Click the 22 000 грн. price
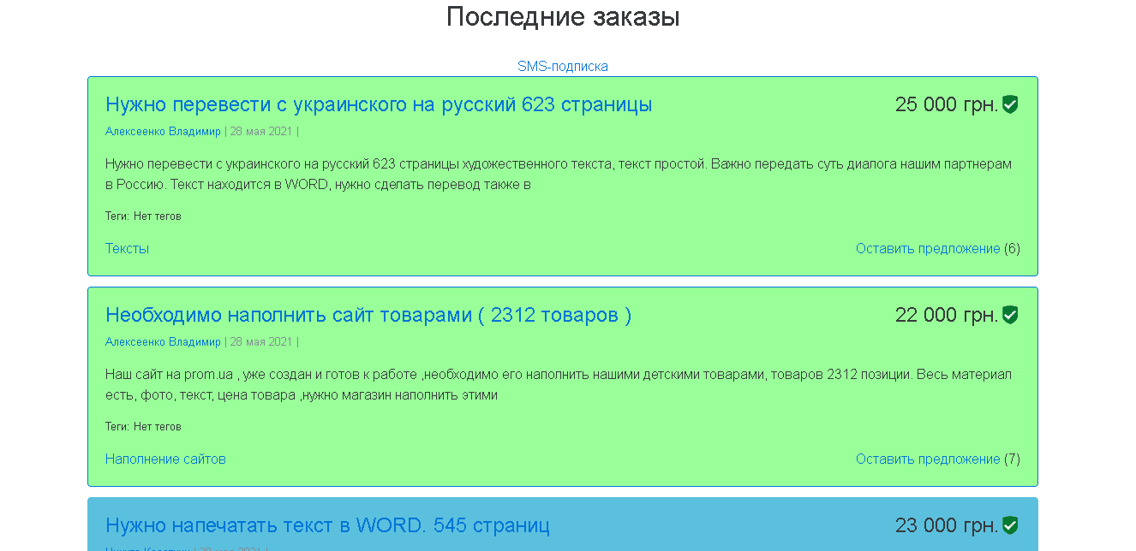 (946, 316)
